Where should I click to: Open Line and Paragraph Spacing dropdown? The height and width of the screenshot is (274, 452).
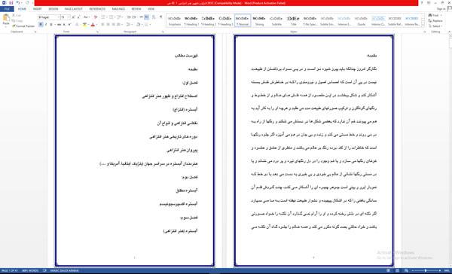(x=129, y=25)
